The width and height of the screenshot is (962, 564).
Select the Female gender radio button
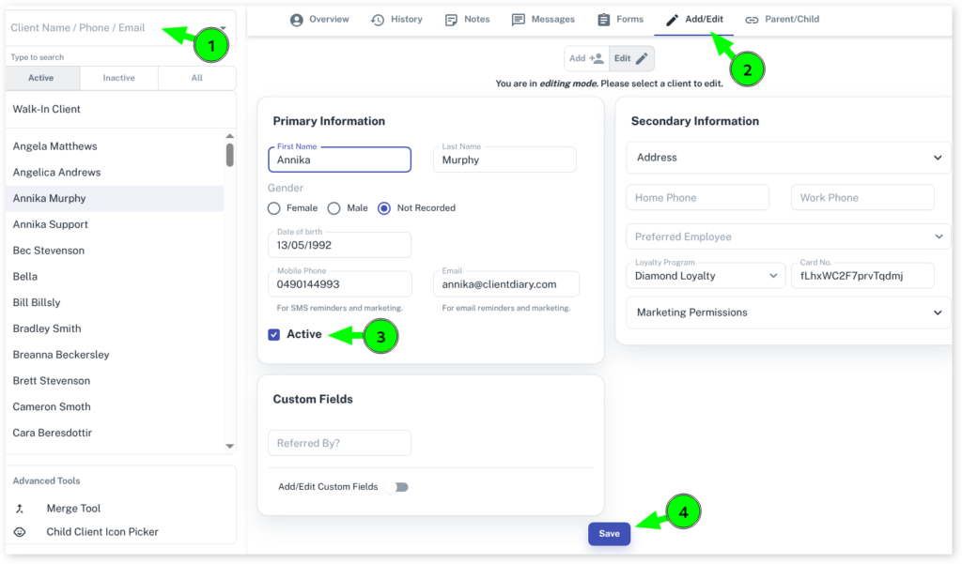(x=274, y=208)
